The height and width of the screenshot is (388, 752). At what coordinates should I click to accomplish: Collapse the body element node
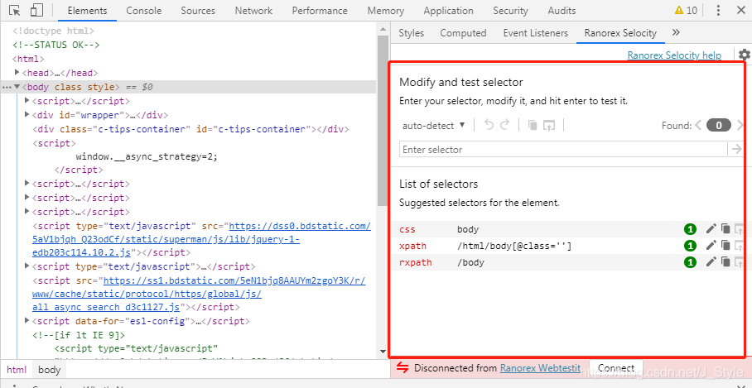(17, 87)
